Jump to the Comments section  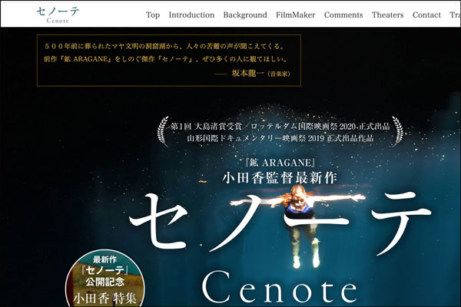click(343, 15)
